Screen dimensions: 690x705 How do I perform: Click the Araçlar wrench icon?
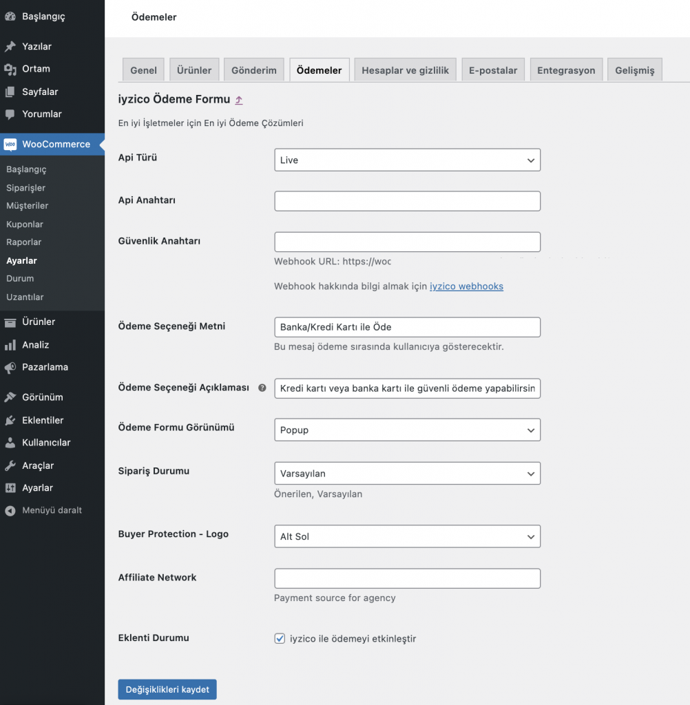coord(10,466)
